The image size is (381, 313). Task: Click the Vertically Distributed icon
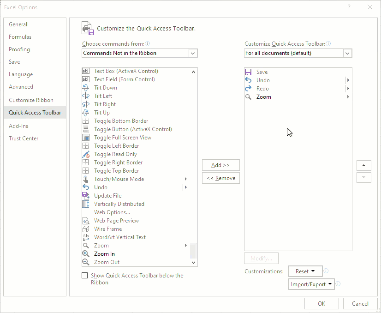click(x=85, y=204)
